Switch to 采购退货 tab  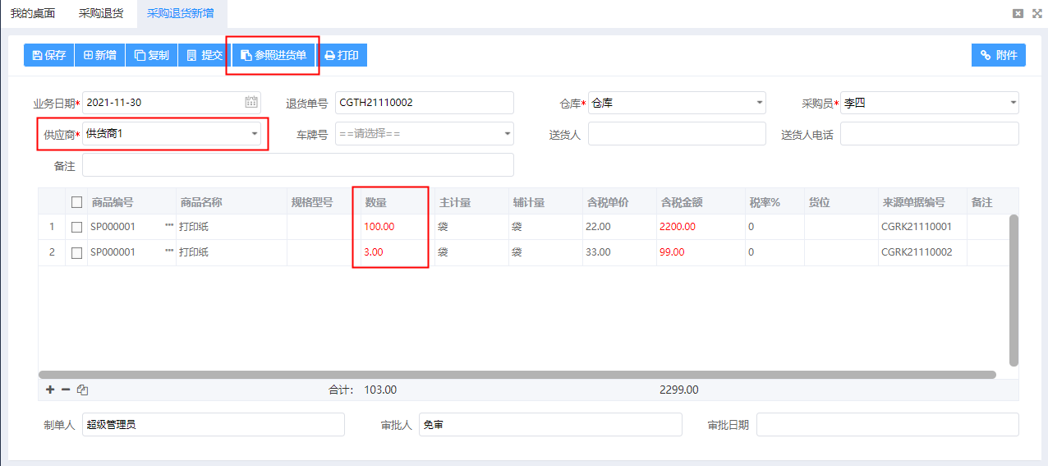coord(101,13)
